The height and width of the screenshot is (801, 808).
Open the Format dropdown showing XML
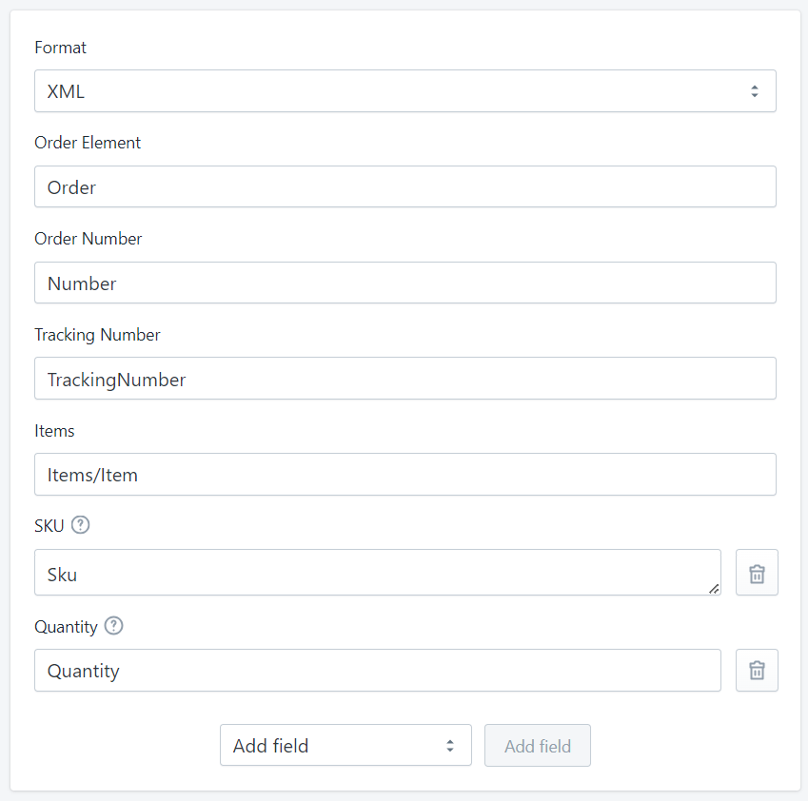coord(404,91)
